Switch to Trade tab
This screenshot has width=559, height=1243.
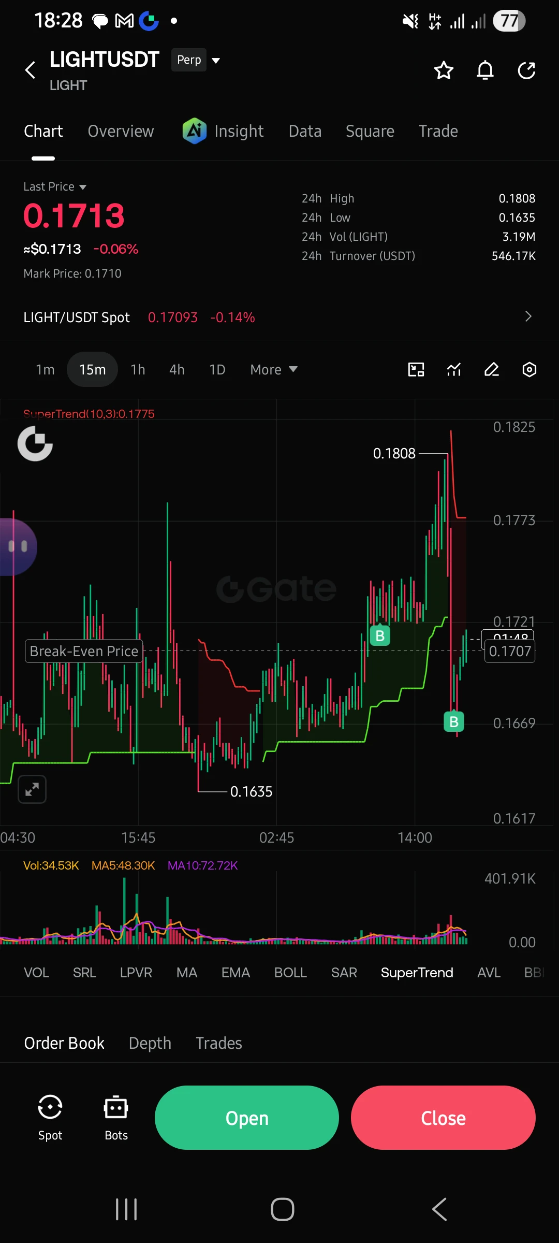[438, 131]
